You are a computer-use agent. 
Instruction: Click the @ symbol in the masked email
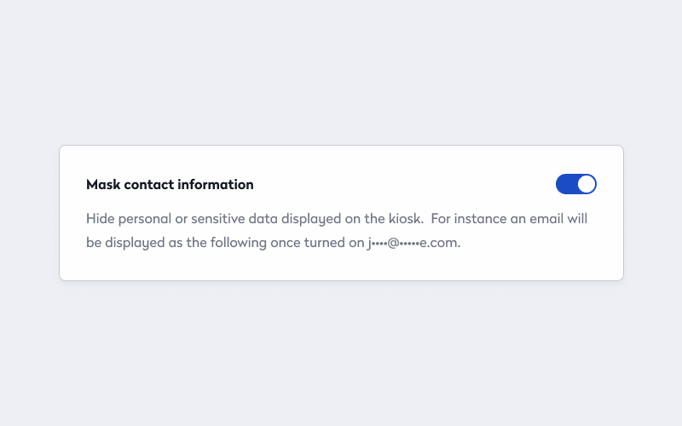[x=393, y=243]
